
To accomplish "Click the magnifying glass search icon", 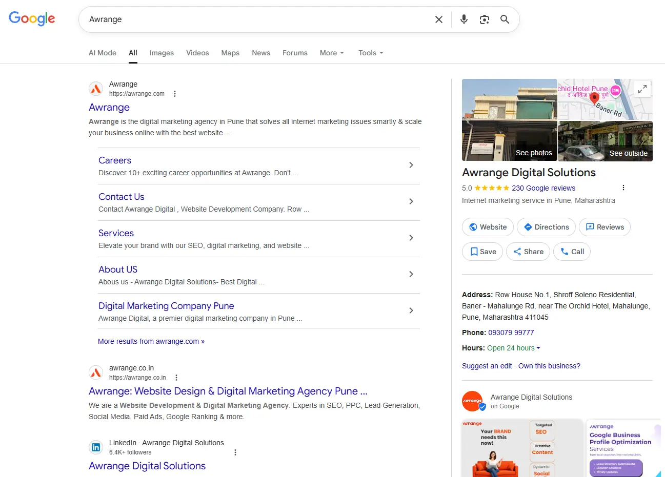I will pos(505,19).
